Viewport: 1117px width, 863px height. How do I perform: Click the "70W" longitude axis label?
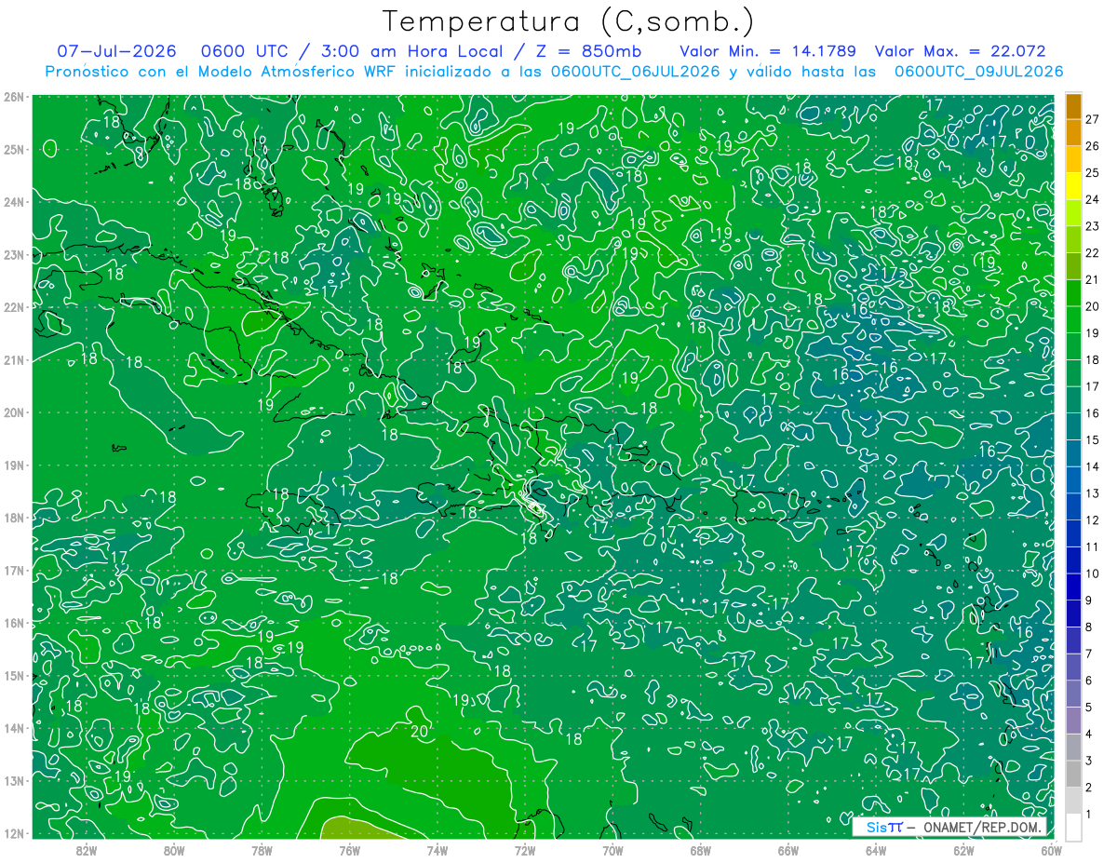(x=612, y=851)
